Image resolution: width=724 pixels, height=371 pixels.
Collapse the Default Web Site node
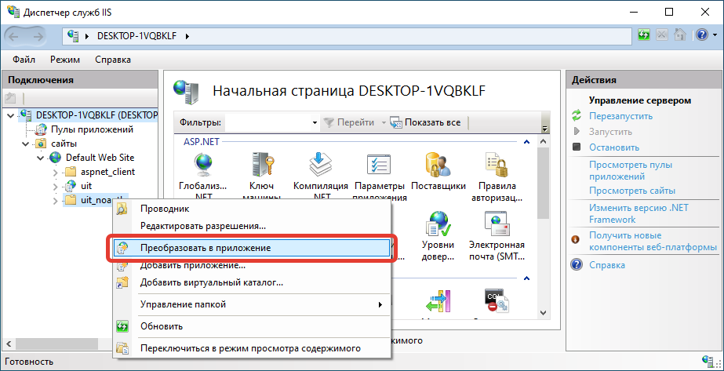40,157
